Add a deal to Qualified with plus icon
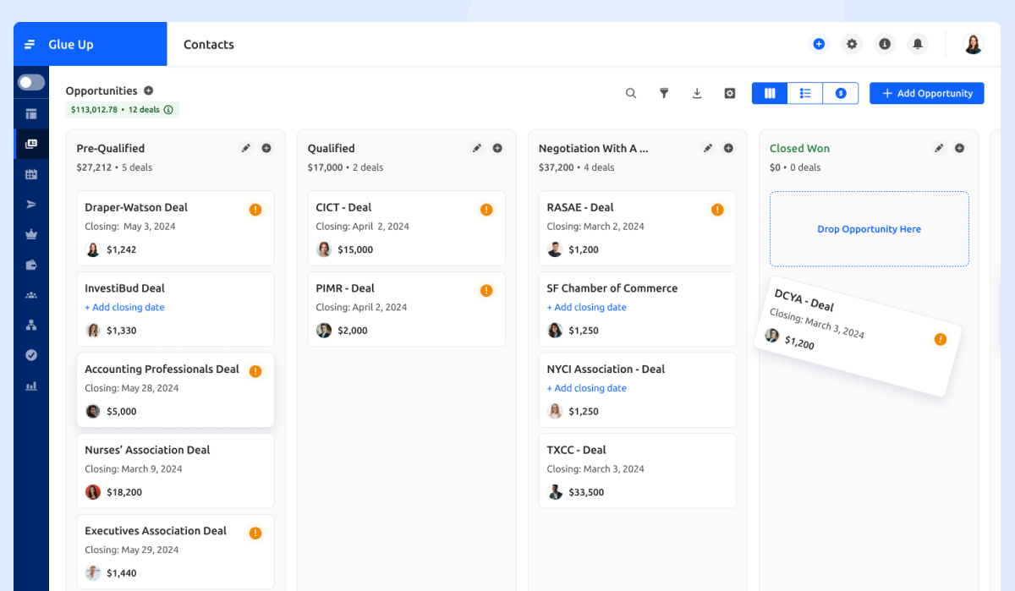 [x=497, y=147]
